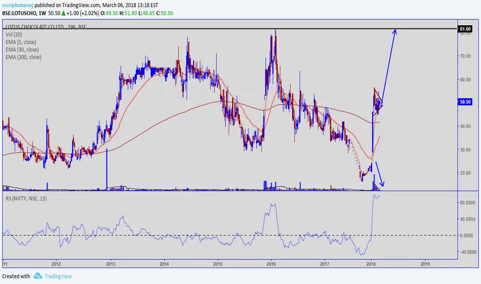Image resolution: width=481 pixels, height=284 pixels.
Task: Click the TradingView logo icon
Action: click(38, 276)
